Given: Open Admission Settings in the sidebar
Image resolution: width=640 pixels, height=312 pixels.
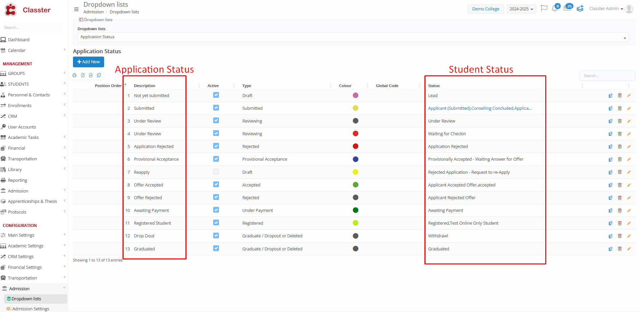Looking at the screenshot, I should (30, 309).
